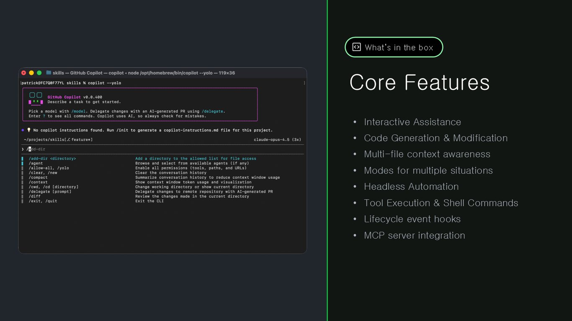Click the green zoom traffic light

point(39,73)
